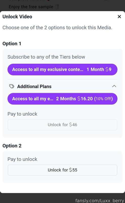
Task: Click the $9 price on the monthly tier
Action: [108, 70]
